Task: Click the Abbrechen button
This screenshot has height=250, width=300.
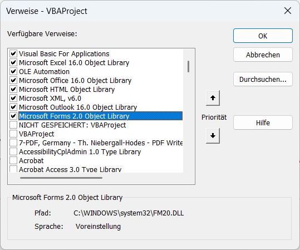Action: [x=263, y=55]
